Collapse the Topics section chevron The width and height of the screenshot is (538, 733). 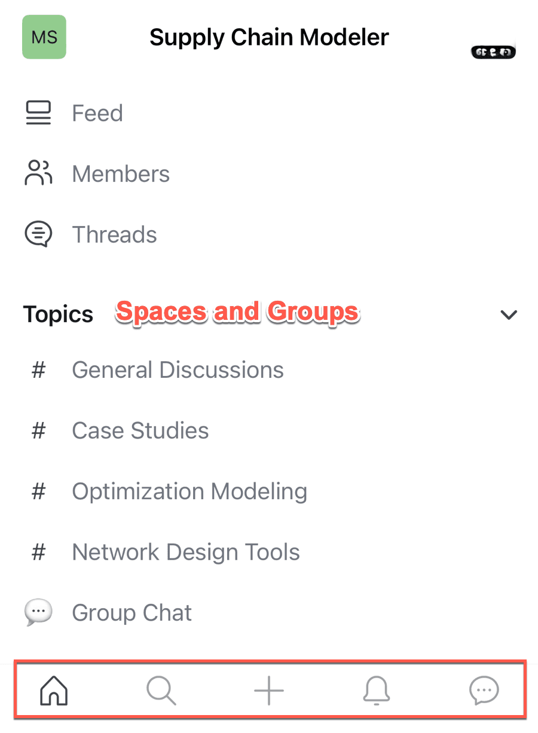click(509, 314)
